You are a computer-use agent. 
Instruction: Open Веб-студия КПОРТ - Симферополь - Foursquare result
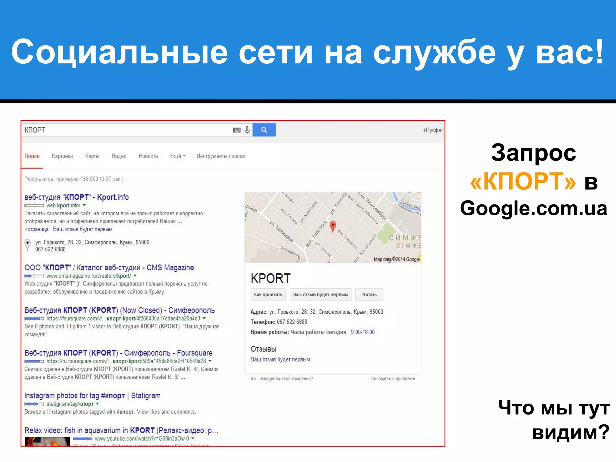click(x=118, y=353)
